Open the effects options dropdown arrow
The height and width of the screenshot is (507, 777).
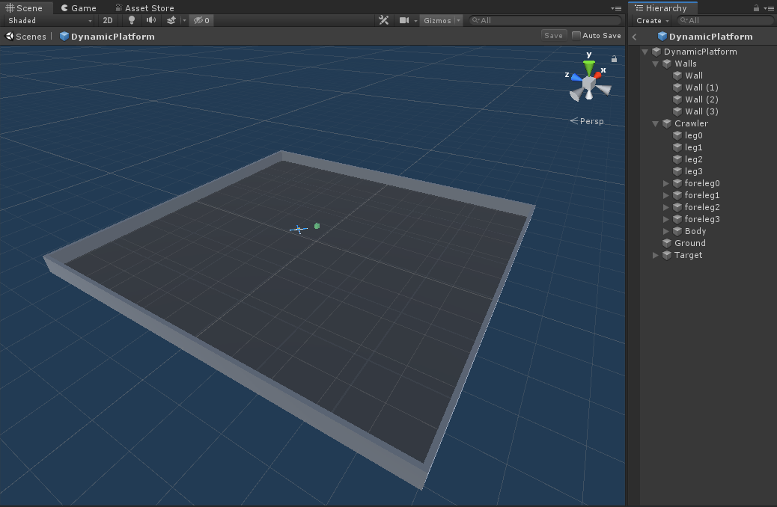point(184,20)
